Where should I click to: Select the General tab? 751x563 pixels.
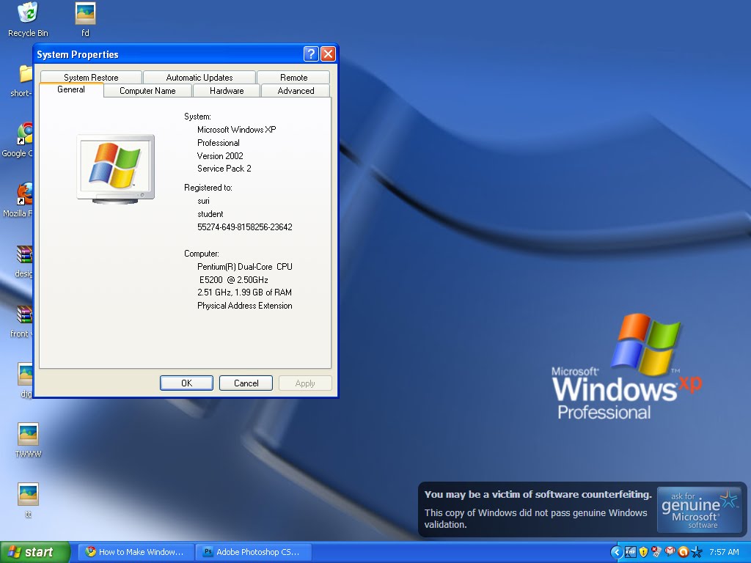click(71, 89)
